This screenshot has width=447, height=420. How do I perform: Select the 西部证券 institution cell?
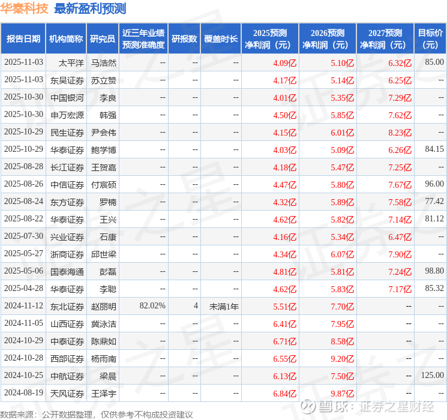coord(67,359)
